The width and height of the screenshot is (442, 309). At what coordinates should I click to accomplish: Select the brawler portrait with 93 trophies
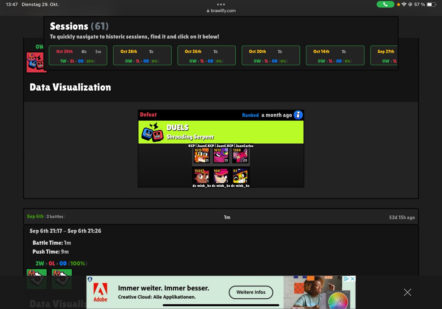click(x=240, y=176)
